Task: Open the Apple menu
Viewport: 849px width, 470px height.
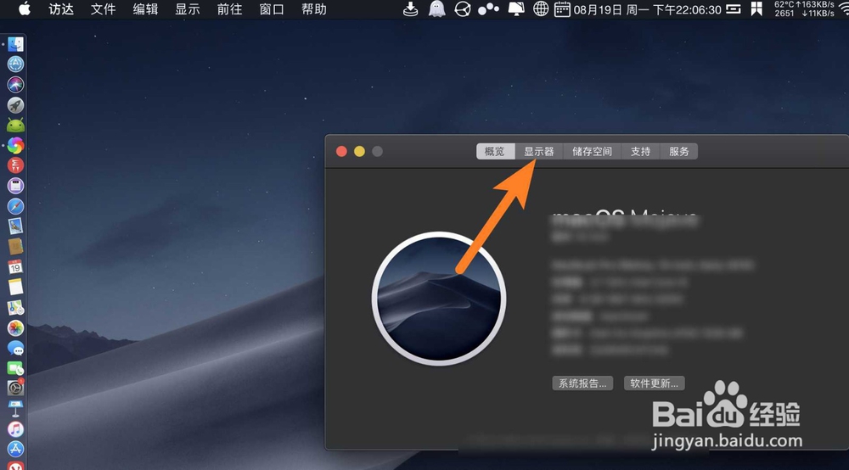Action: coord(25,9)
